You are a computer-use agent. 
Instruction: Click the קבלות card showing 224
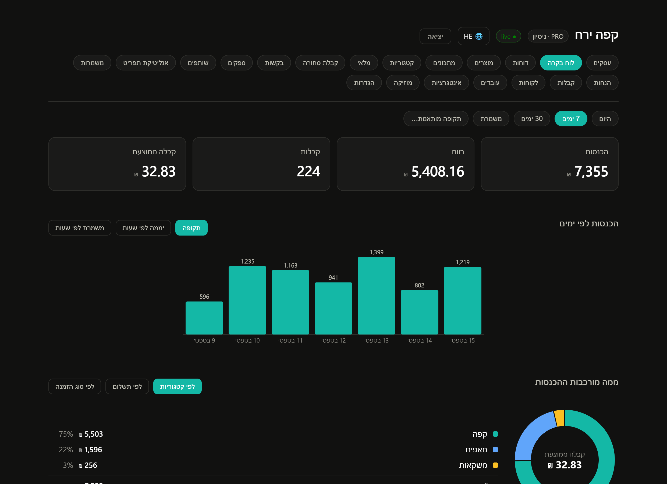point(261,164)
